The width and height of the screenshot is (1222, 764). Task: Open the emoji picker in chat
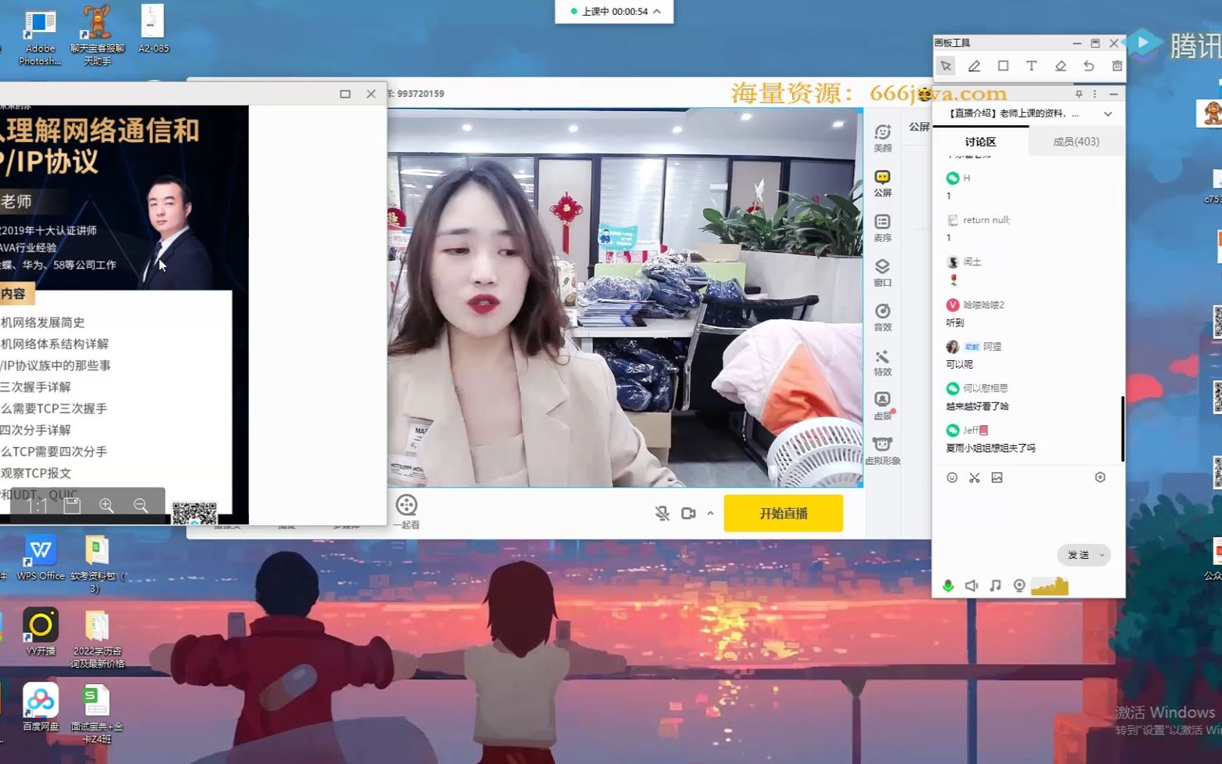pos(952,477)
